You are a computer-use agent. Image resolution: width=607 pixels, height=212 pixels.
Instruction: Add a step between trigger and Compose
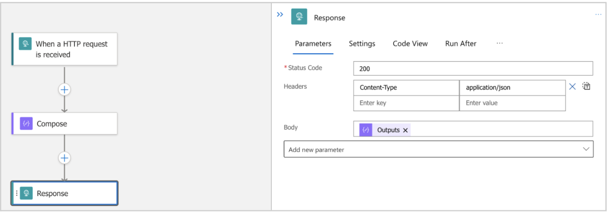(64, 90)
